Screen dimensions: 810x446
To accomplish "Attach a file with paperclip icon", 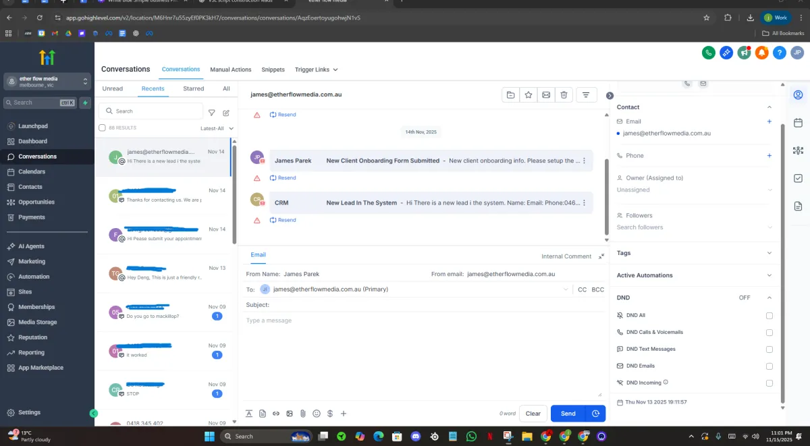I will 303,414.
